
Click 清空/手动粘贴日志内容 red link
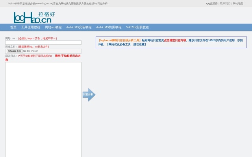point(67,56)
